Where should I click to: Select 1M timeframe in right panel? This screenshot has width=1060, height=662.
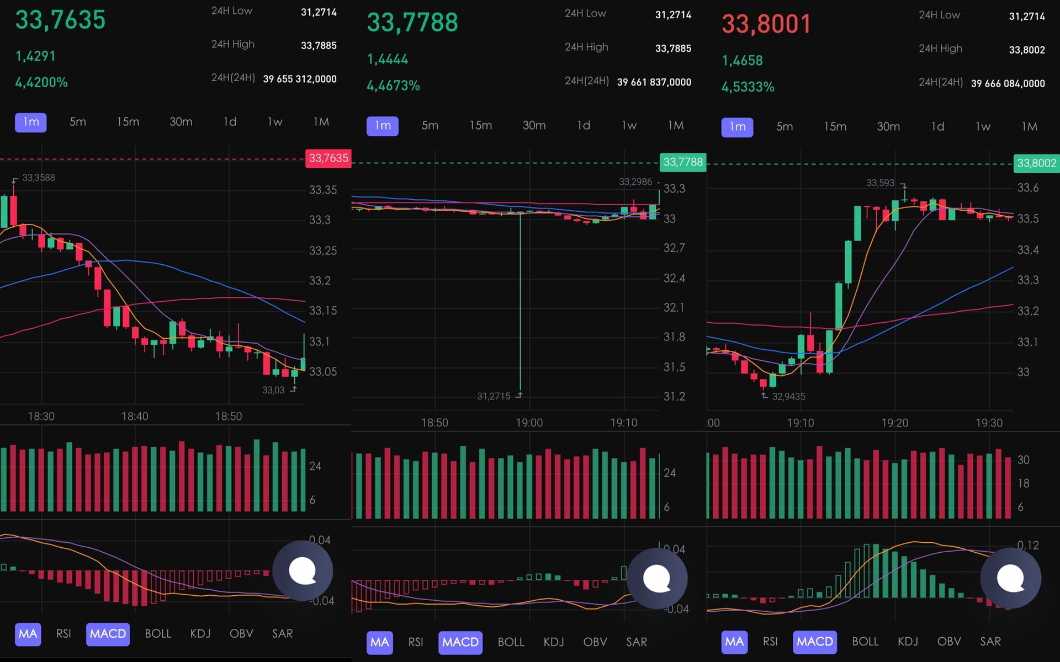pyautogui.click(x=1029, y=127)
